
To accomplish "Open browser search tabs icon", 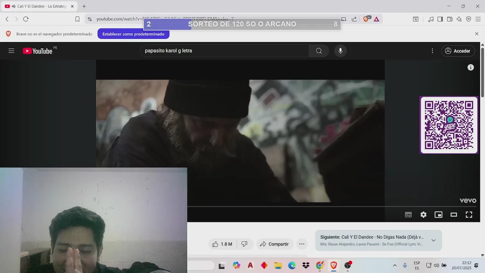I will click(416, 19).
